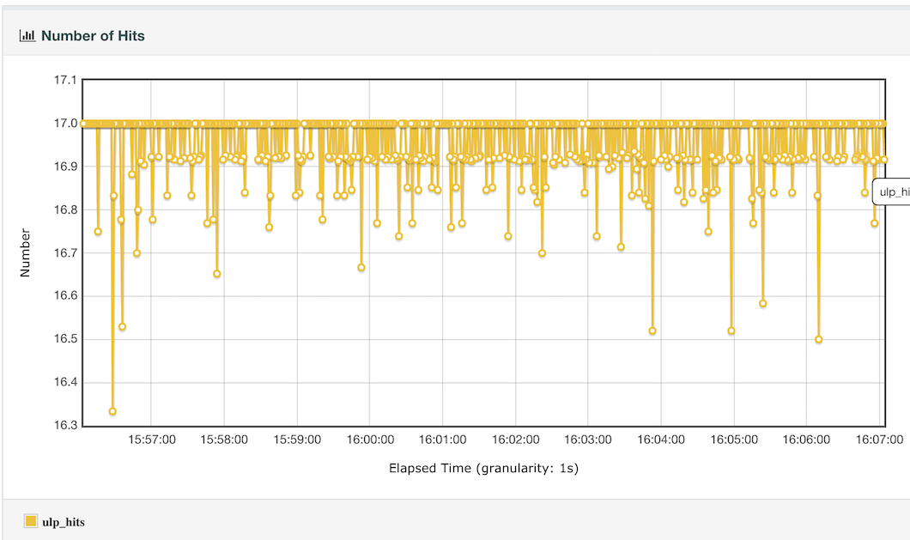Click the 16:00:00 x-axis label
Image resolution: width=910 pixels, height=540 pixels.
pyautogui.click(x=370, y=440)
